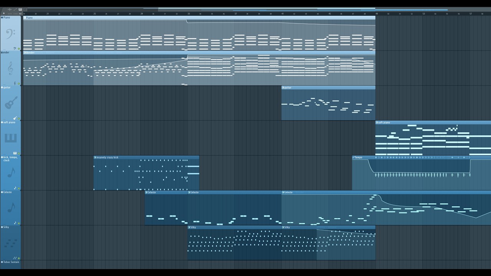Viewport: 491px width, 276px height.
Task: Open the Piano clip's menu icon
Action: pos(25,18)
